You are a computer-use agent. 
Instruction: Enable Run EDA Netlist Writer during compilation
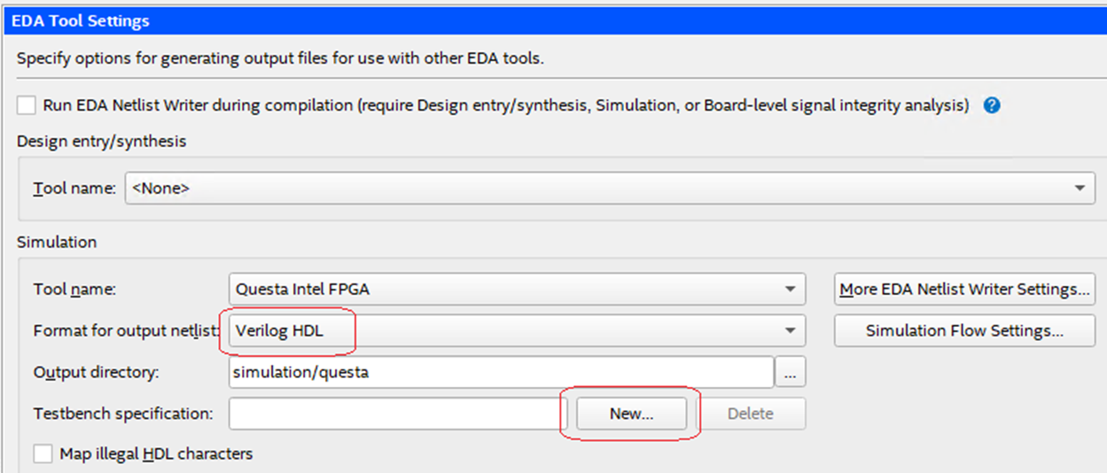pyautogui.click(x=27, y=105)
